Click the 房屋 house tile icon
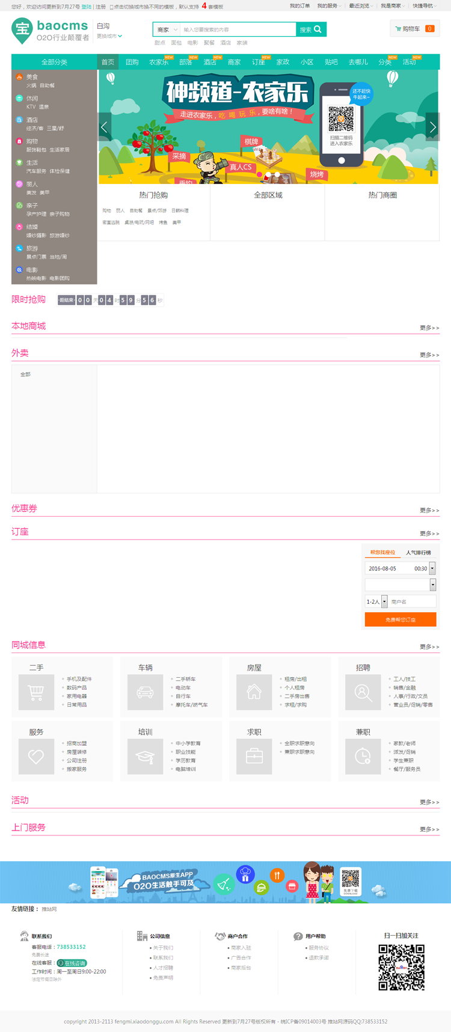The height and width of the screenshot is (1032, 451). (254, 692)
